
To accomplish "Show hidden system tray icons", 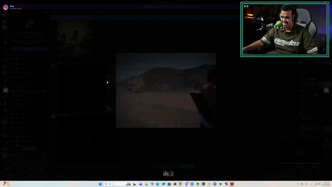I will coord(298,184).
